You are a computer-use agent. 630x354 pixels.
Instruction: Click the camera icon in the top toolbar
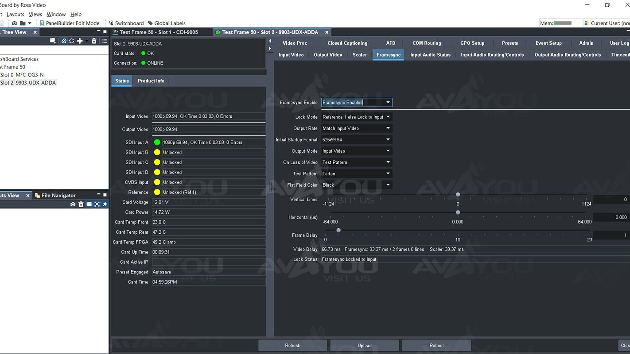(x=15, y=23)
